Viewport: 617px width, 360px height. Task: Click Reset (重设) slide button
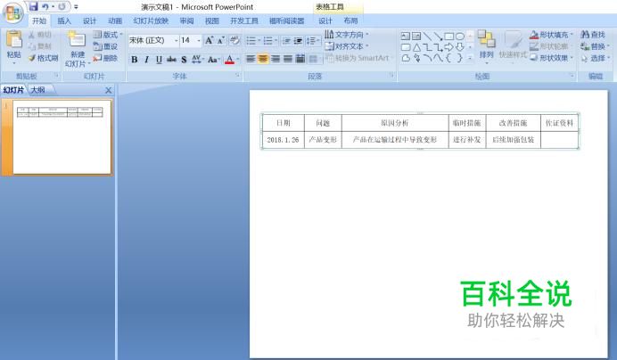coord(105,46)
